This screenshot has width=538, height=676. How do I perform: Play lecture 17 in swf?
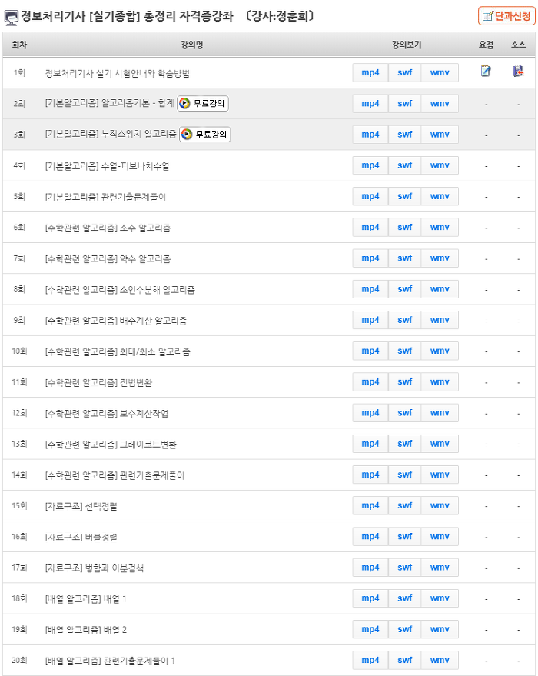[404, 568]
